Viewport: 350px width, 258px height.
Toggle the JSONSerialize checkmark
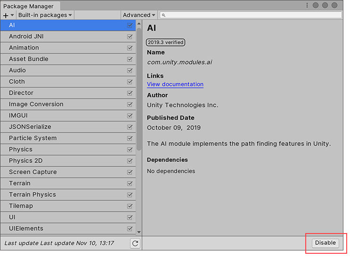[130, 127]
